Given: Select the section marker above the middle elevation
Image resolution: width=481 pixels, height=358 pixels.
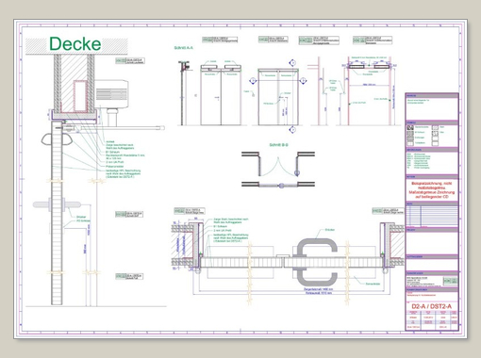Looking at the screenshot, I should click(292, 63).
